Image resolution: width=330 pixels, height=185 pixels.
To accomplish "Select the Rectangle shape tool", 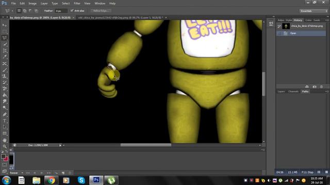I will [5, 134].
